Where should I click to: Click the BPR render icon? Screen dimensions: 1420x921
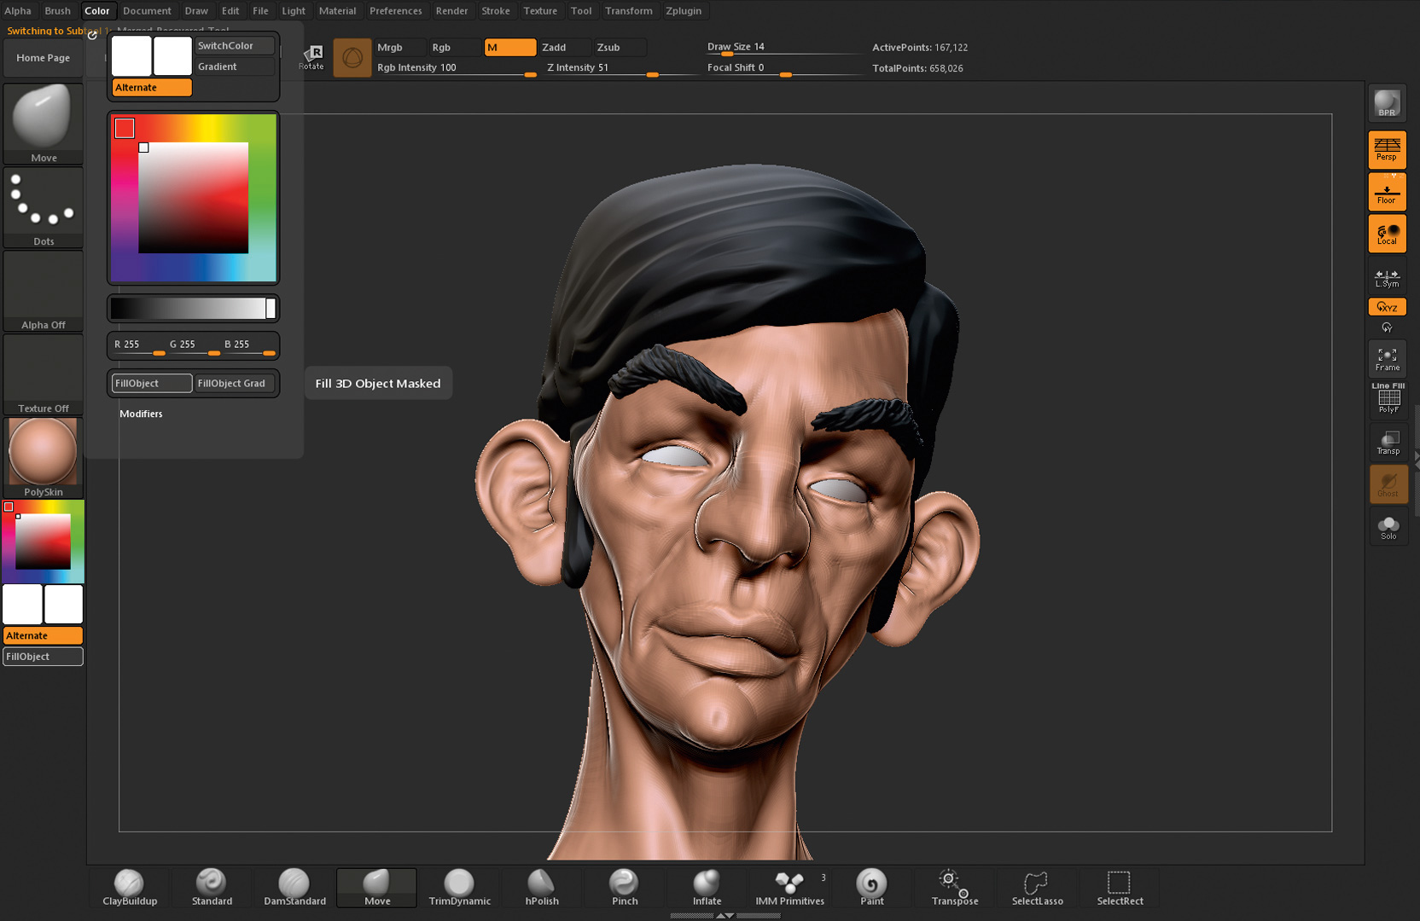pos(1387,104)
